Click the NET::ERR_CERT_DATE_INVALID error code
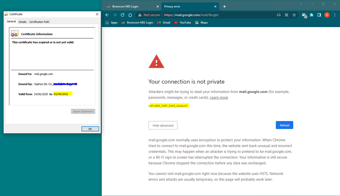This screenshot has width=340, height=196. click(x=168, y=106)
